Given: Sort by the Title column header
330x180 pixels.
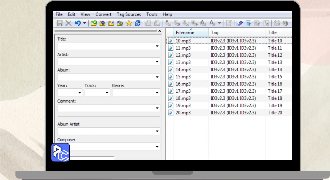Looking at the screenshot, I should tap(279, 32).
